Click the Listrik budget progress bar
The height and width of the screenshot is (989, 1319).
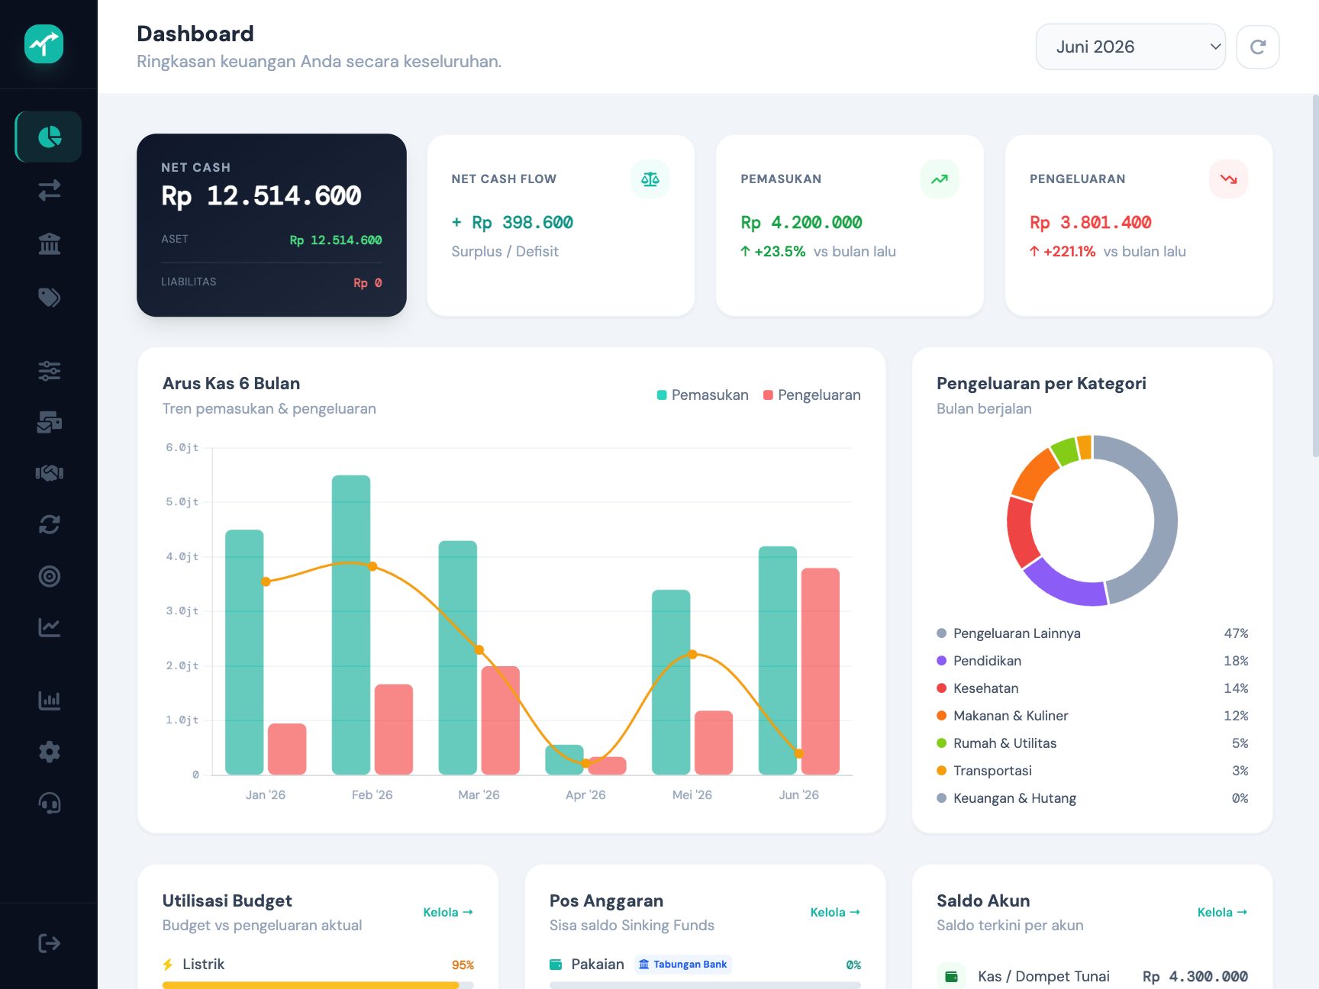coord(318,985)
